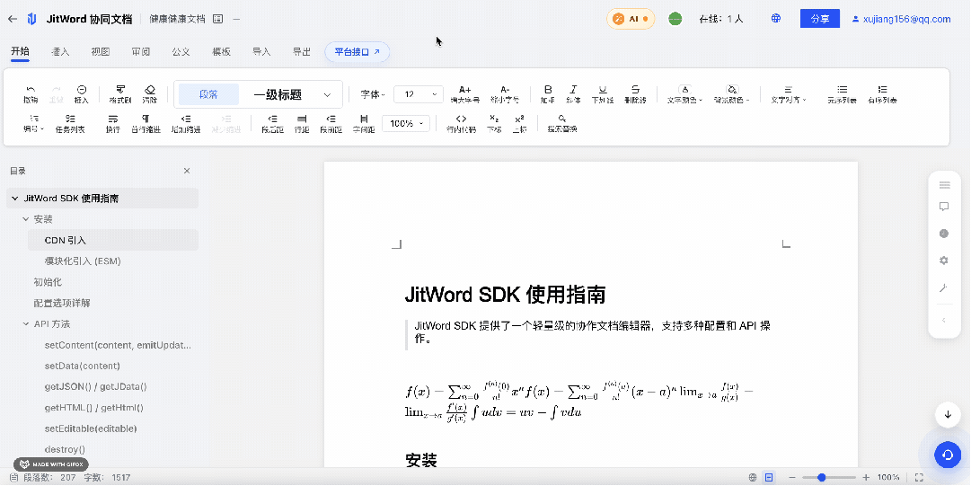Select the 段落 paragraph style

pos(208,94)
